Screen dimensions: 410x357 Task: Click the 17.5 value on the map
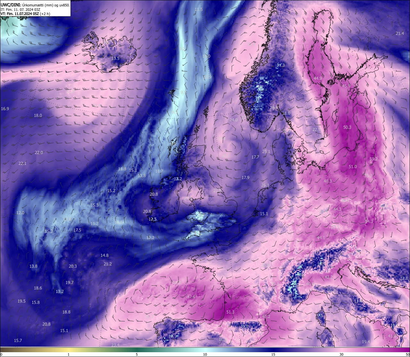click(77, 230)
